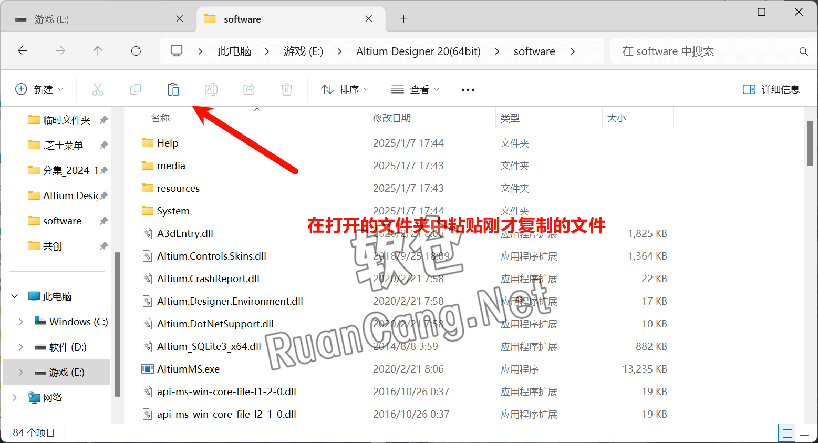Screen dimensions: 818x443
Task: Click the file list vertical scrollbar
Action: pos(810,143)
